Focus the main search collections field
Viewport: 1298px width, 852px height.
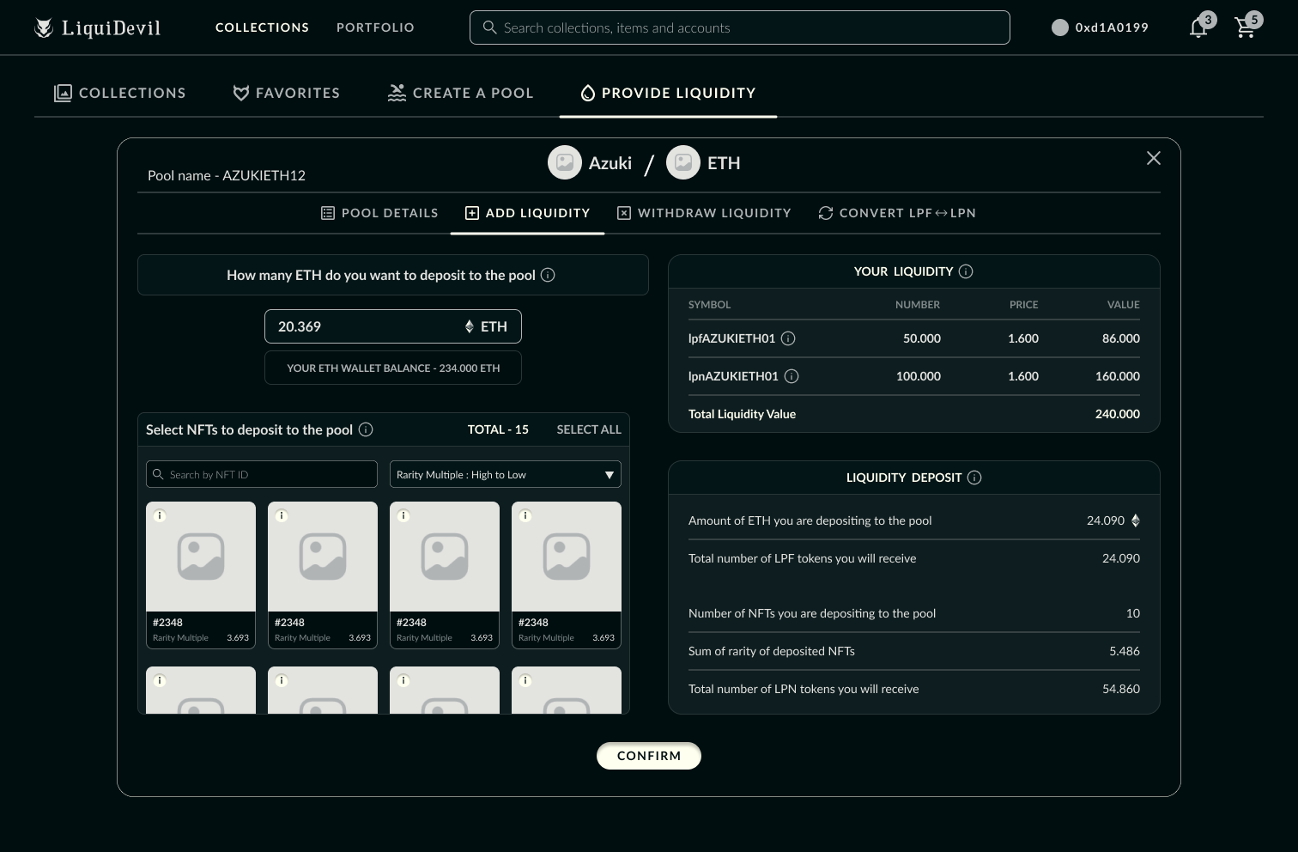click(x=740, y=27)
